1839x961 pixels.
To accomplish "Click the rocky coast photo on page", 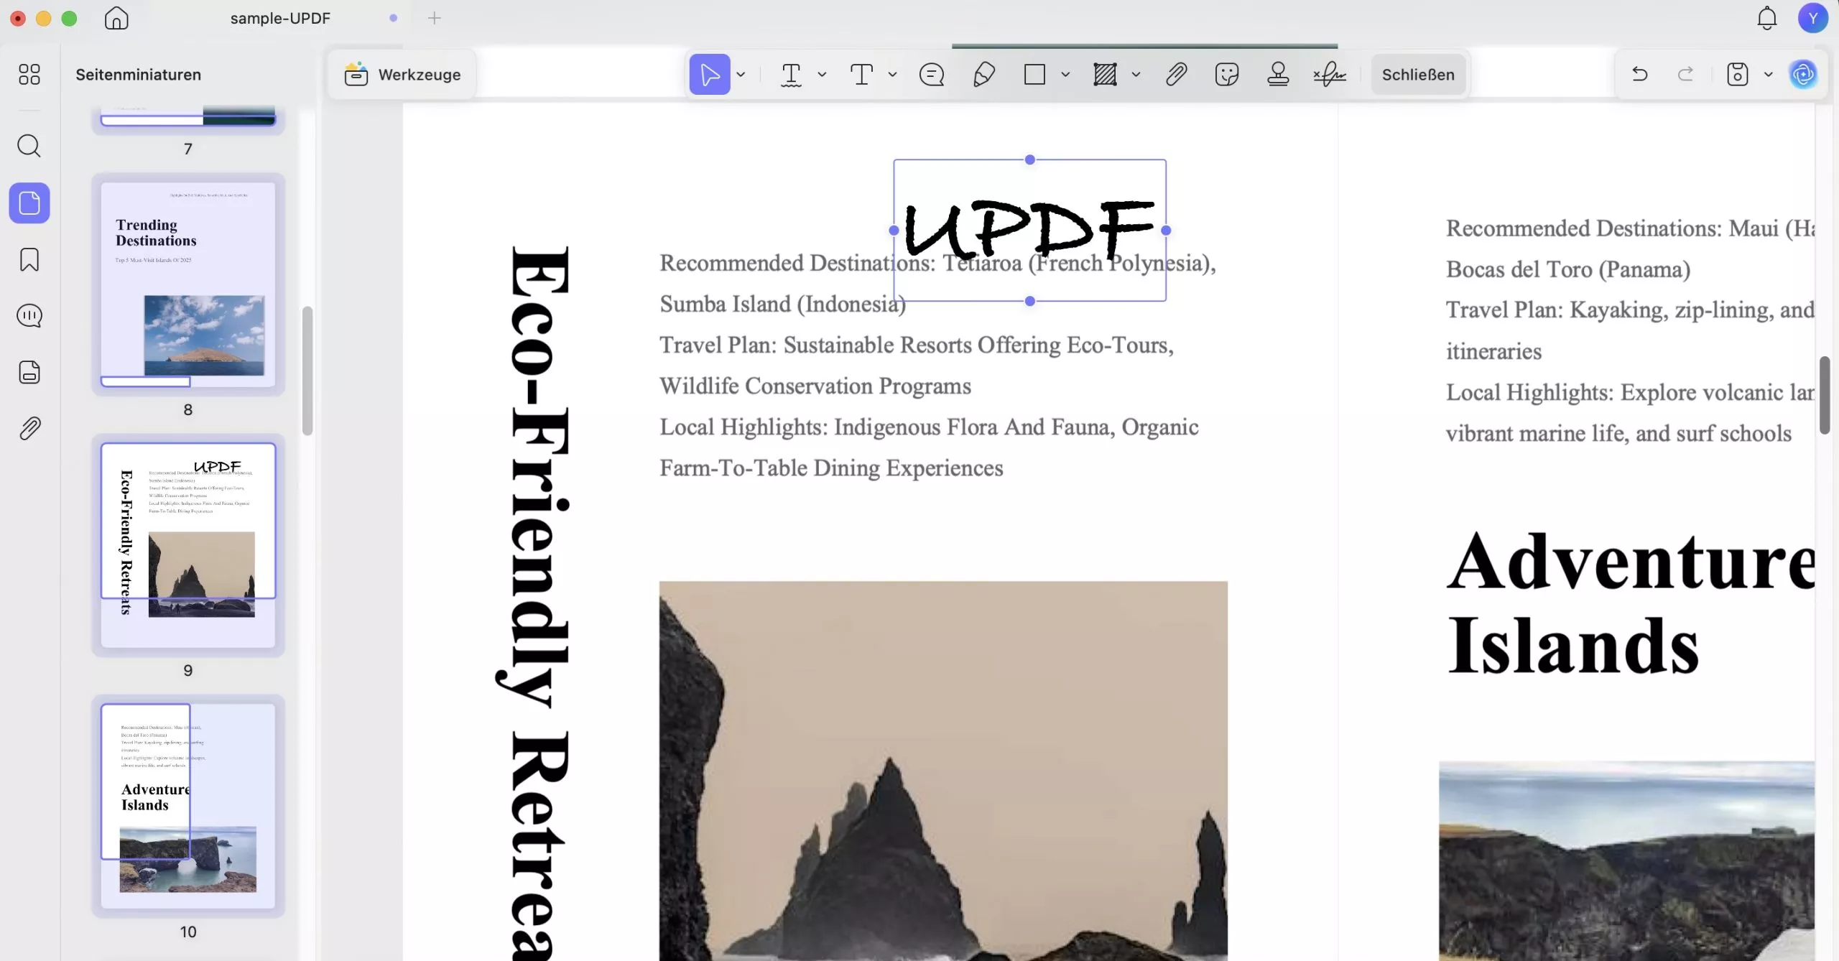I will [943, 771].
